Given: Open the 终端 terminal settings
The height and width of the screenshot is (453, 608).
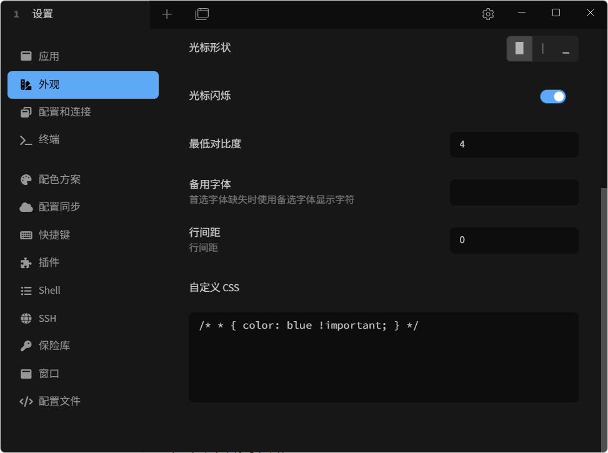Looking at the screenshot, I should 50,139.
